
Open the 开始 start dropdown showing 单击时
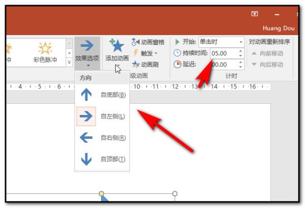pyautogui.click(x=221, y=42)
